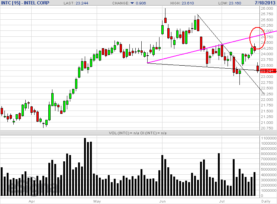Click the CHANGE 0.906 readout

(x=129, y=3)
